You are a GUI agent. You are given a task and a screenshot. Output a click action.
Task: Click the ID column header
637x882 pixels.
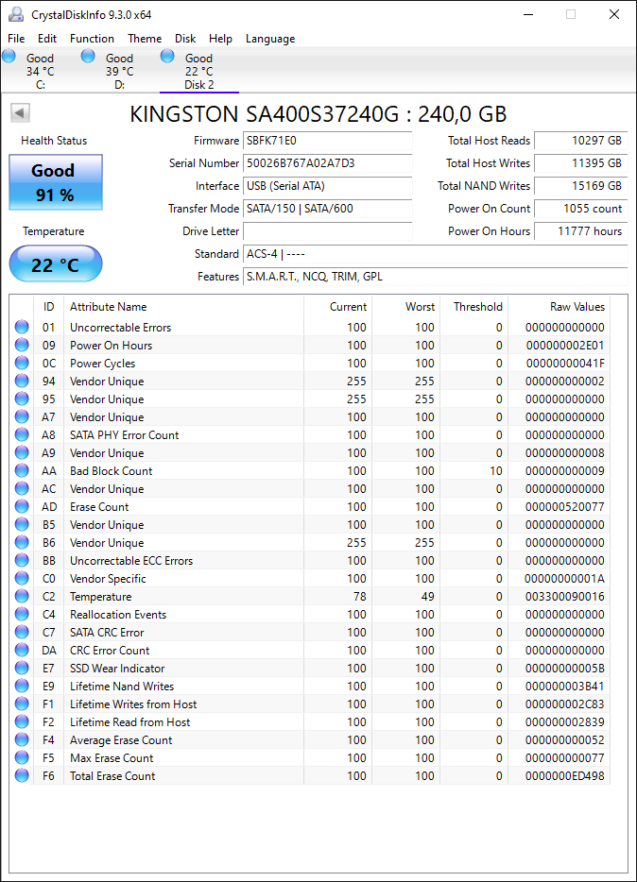[49, 307]
